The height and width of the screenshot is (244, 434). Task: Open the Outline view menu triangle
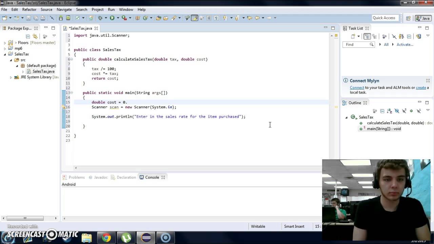(428, 110)
